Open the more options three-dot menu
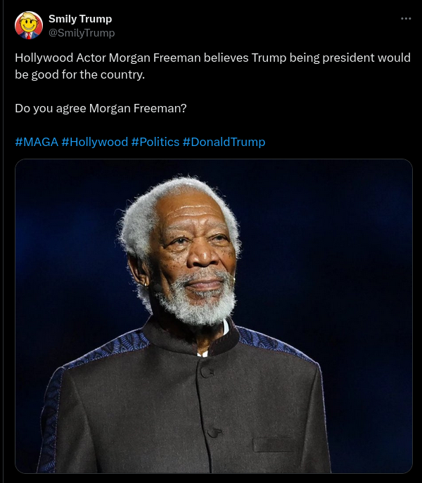Screen dimensions: 422x483 (406, 19)
